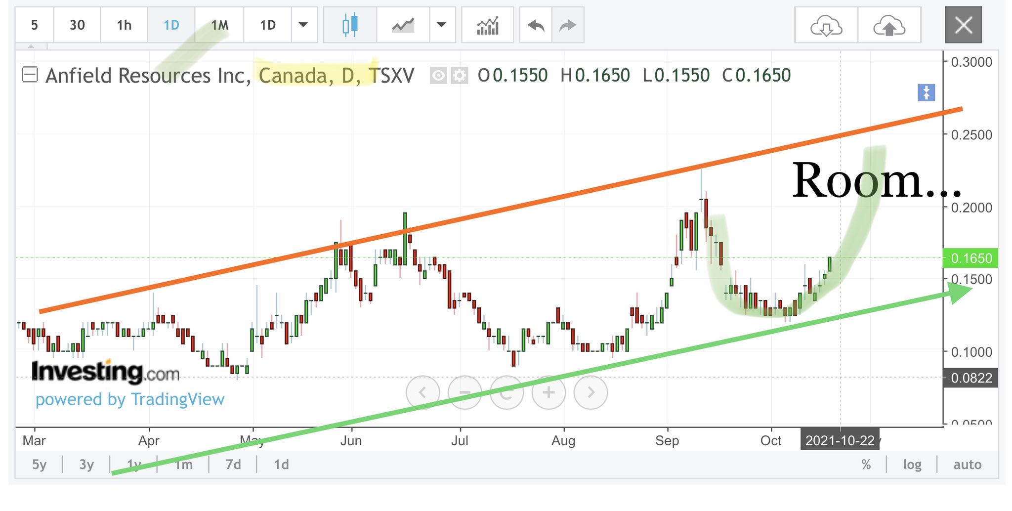This screenshot has height=511, width=1012.
Task: Click the Anfield Resources Inc symbol title
Action: [148, 76]
